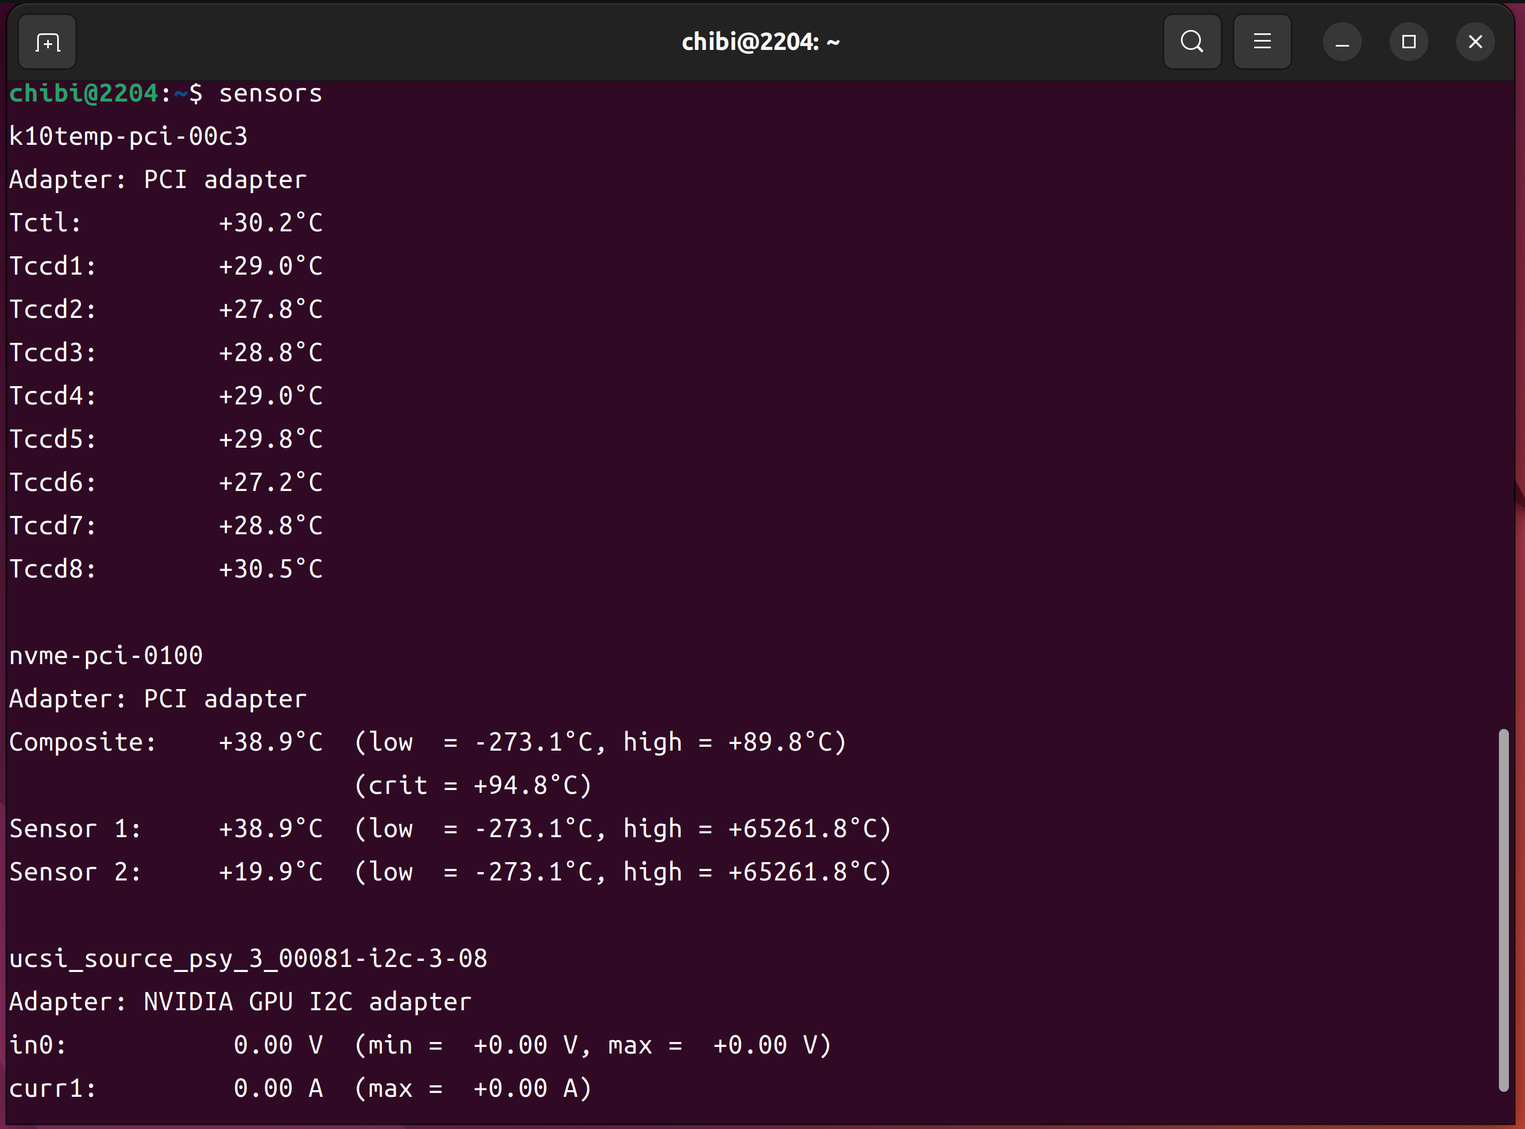The height and width of the screenshot is (1129, 1525).
Task: Maximize the terminal window
Action: point(1408,42)
